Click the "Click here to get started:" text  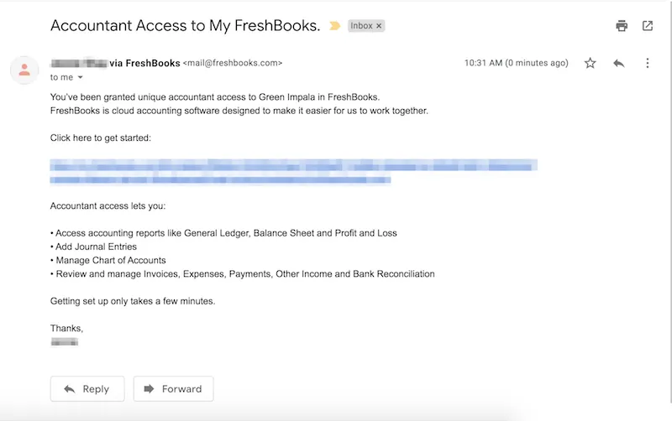pos(101,138)
